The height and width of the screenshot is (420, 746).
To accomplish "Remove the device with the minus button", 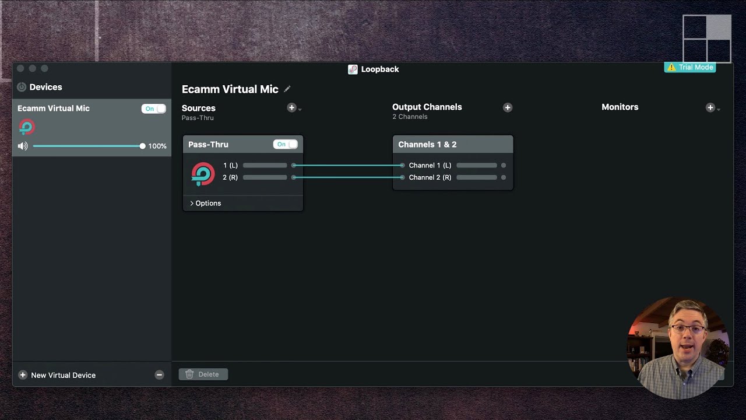I will [x=159, y=375].
